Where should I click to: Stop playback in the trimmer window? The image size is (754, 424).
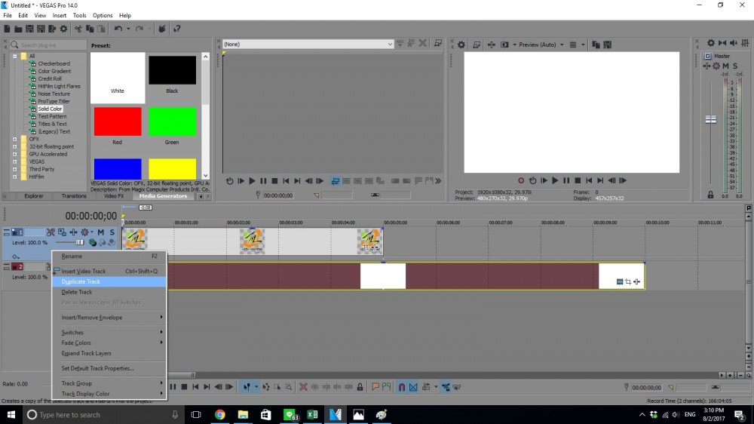point(274,181)
